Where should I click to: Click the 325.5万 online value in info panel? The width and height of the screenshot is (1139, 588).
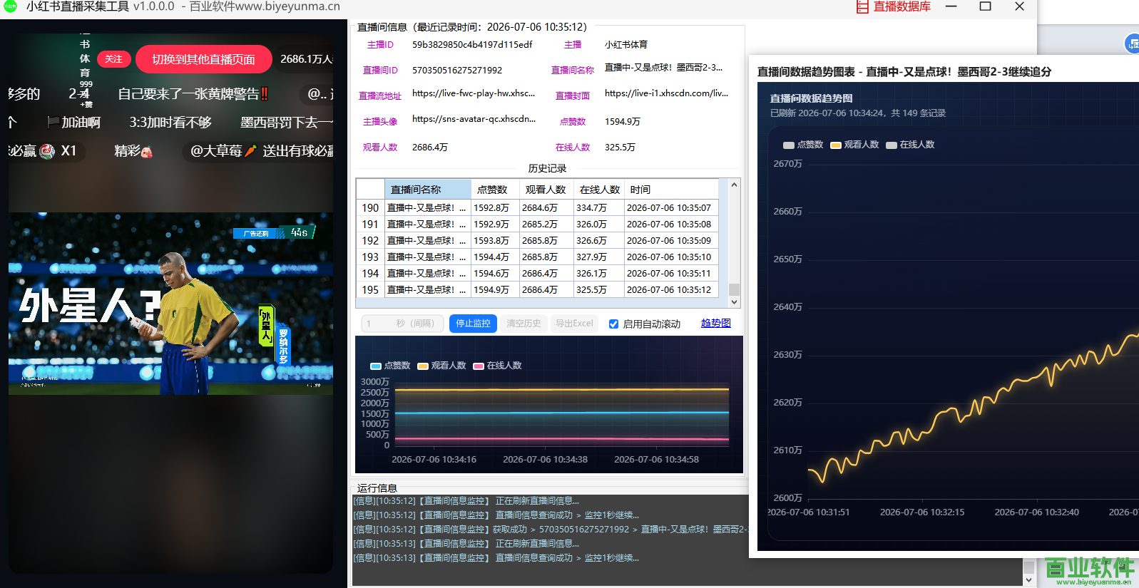click(620, 148)
